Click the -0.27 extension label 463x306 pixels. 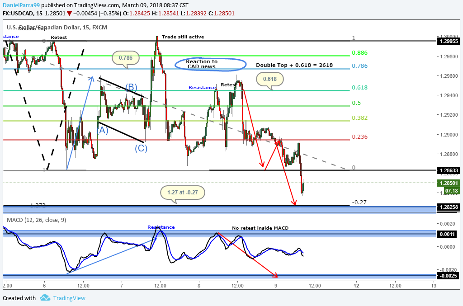pyautogui.click(x=359, y=202)
